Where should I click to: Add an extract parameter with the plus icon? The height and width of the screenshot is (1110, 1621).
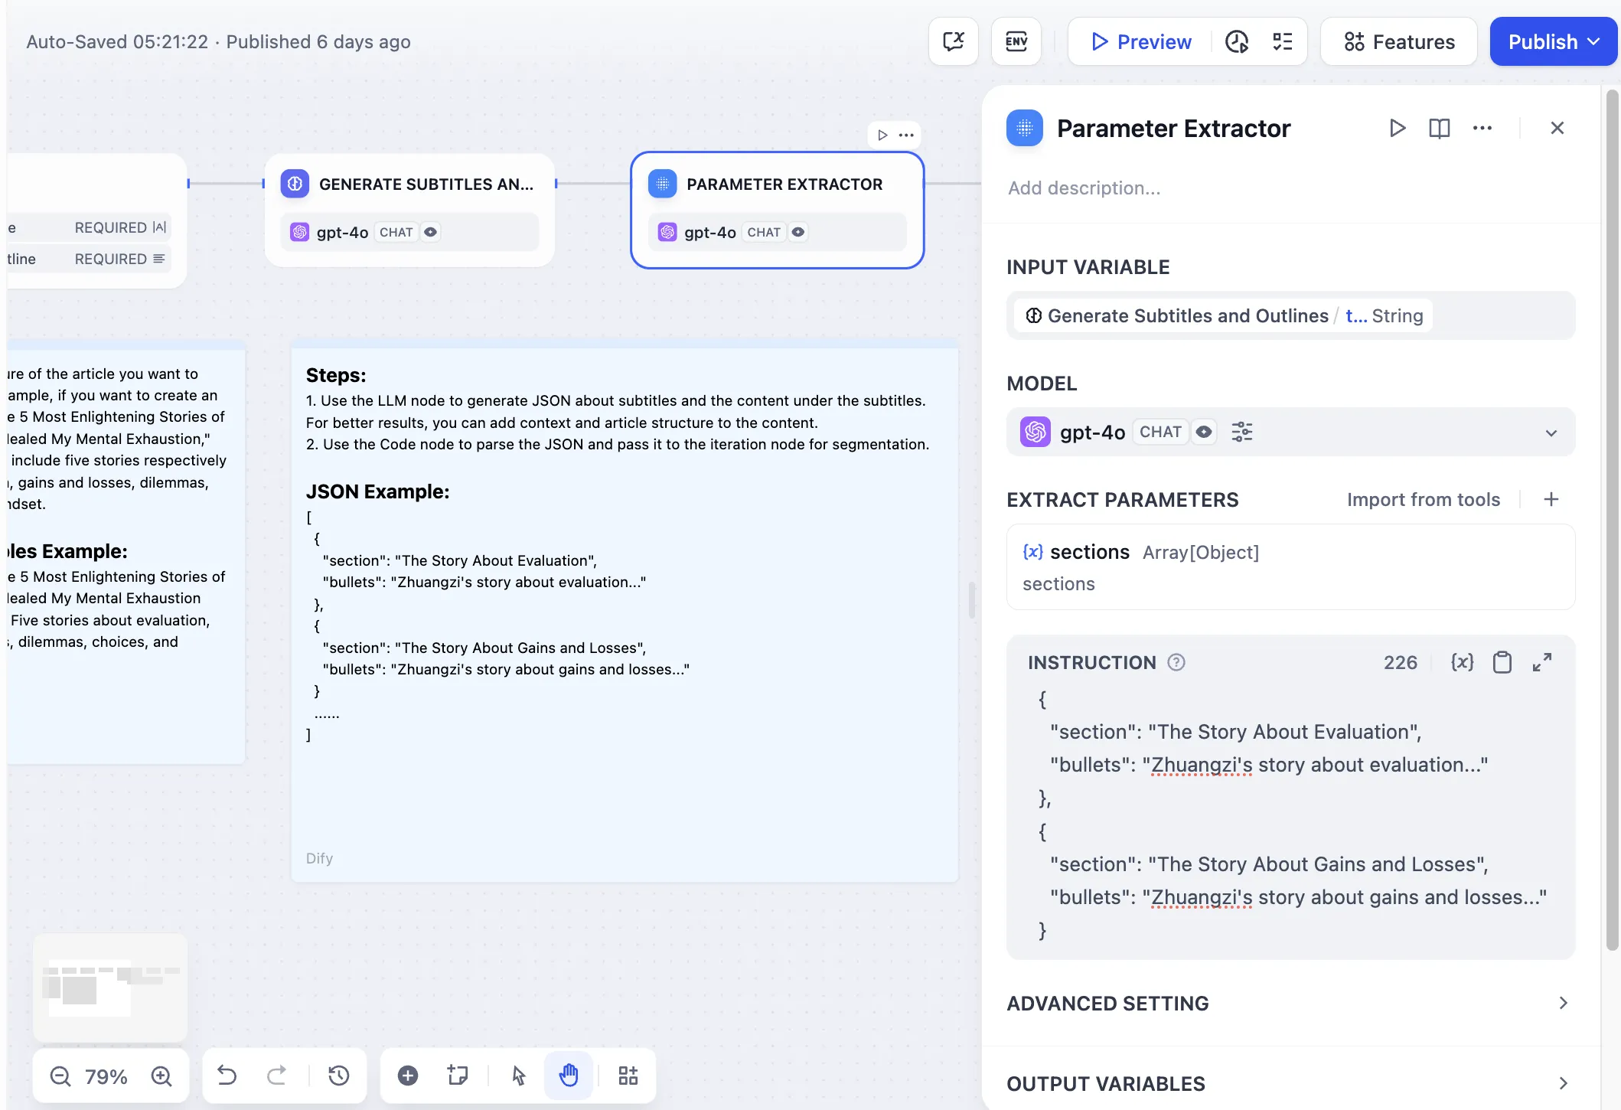point(1551,499)
